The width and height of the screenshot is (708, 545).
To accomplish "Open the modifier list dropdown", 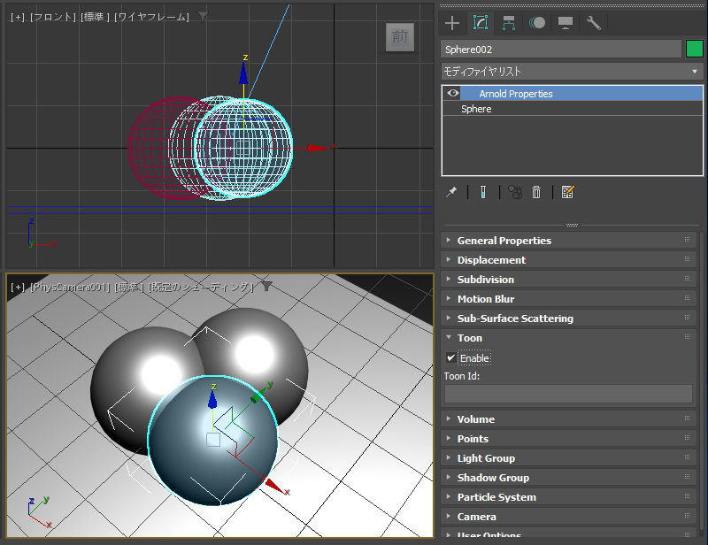I will point(572,72).
